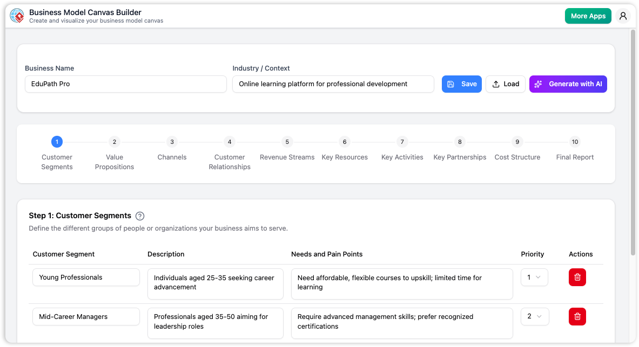The width and height of the screenshot is (639, 347).
Task: Click the user profile icon top right
Action: tap(623, 16)
